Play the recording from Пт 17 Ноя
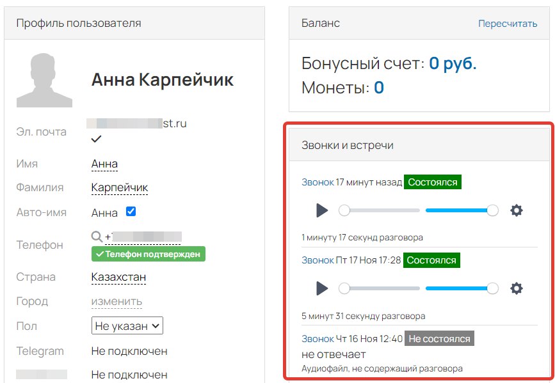The image size is (555, 383). 322,288
